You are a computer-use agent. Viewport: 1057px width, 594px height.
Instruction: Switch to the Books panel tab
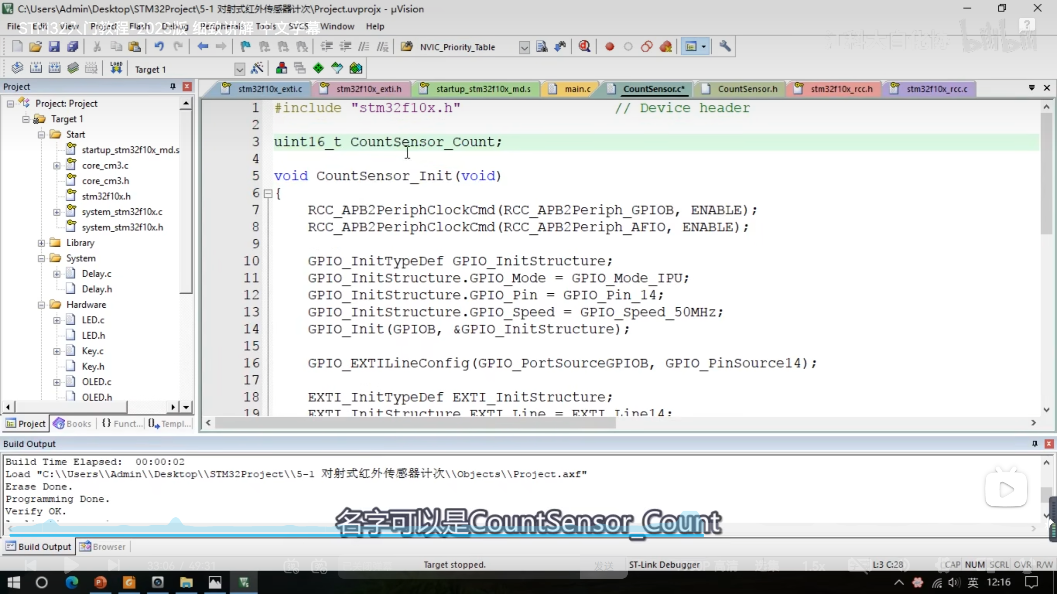click(73, 424)
